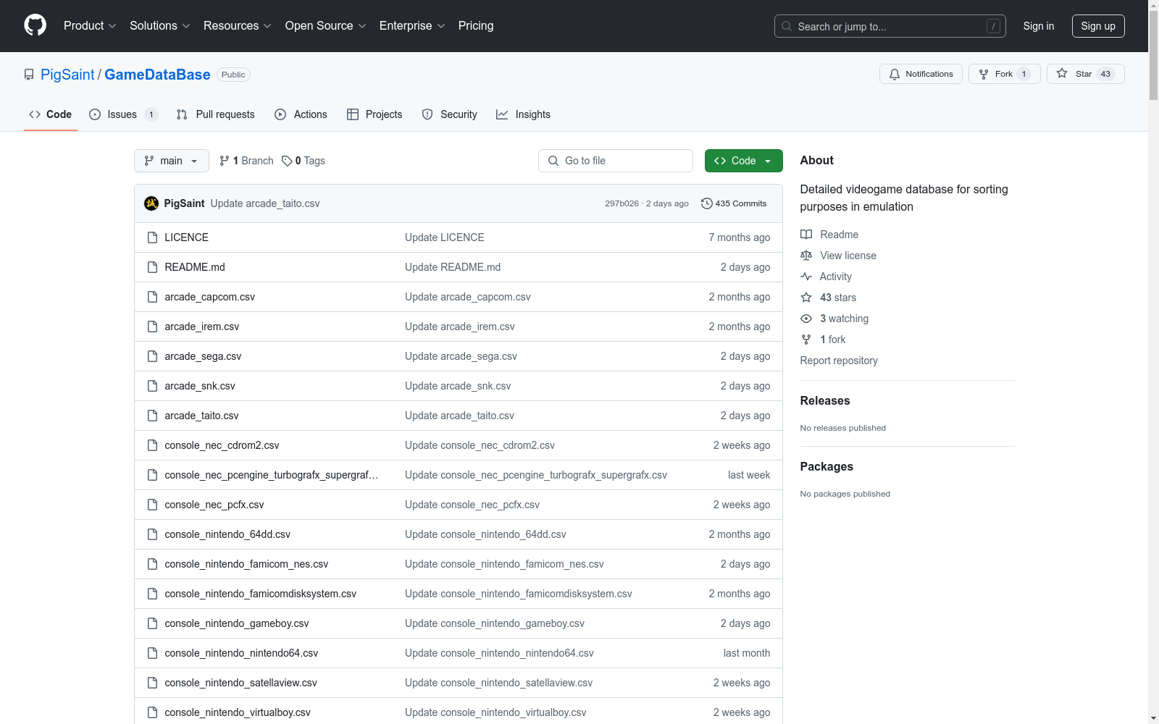
Task: Switch to the Security tab
Action: click(450, 114)
